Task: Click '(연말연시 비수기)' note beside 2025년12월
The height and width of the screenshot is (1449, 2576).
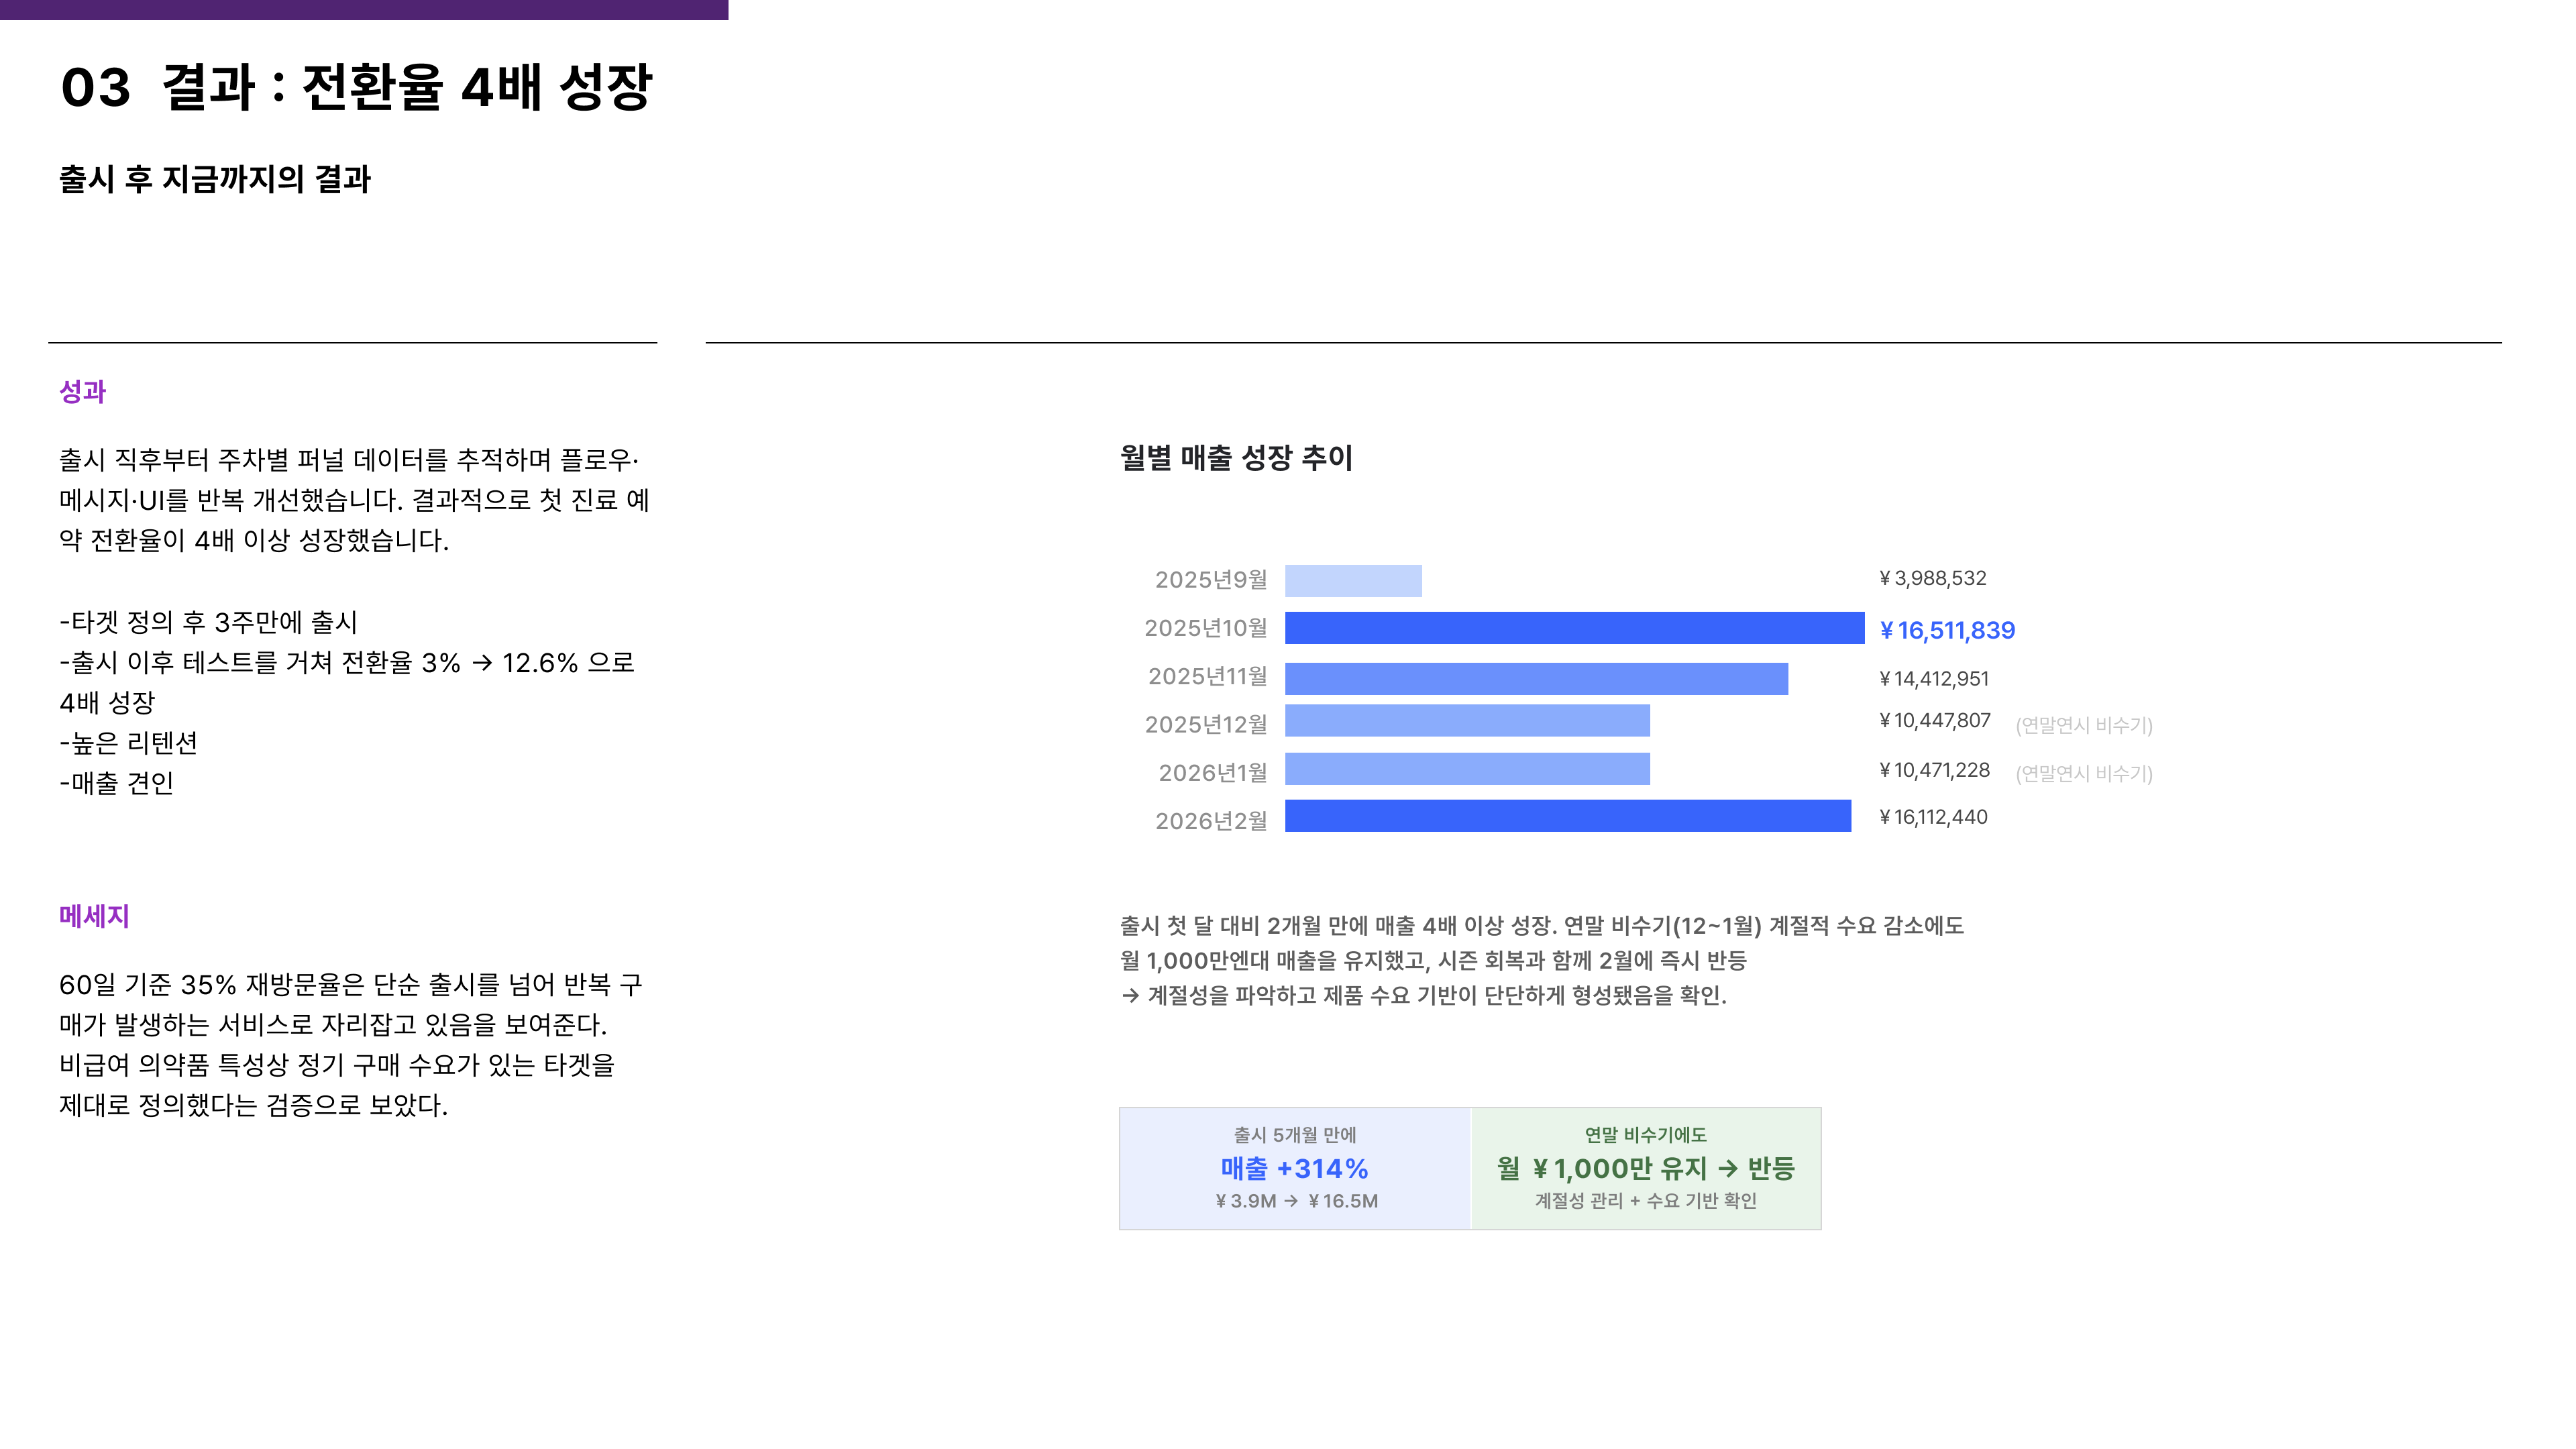Action: pyautogui.click(x=2084, y=725)
